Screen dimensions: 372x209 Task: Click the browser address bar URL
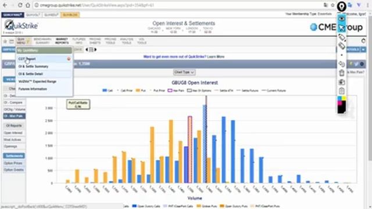tap(97, 5)
